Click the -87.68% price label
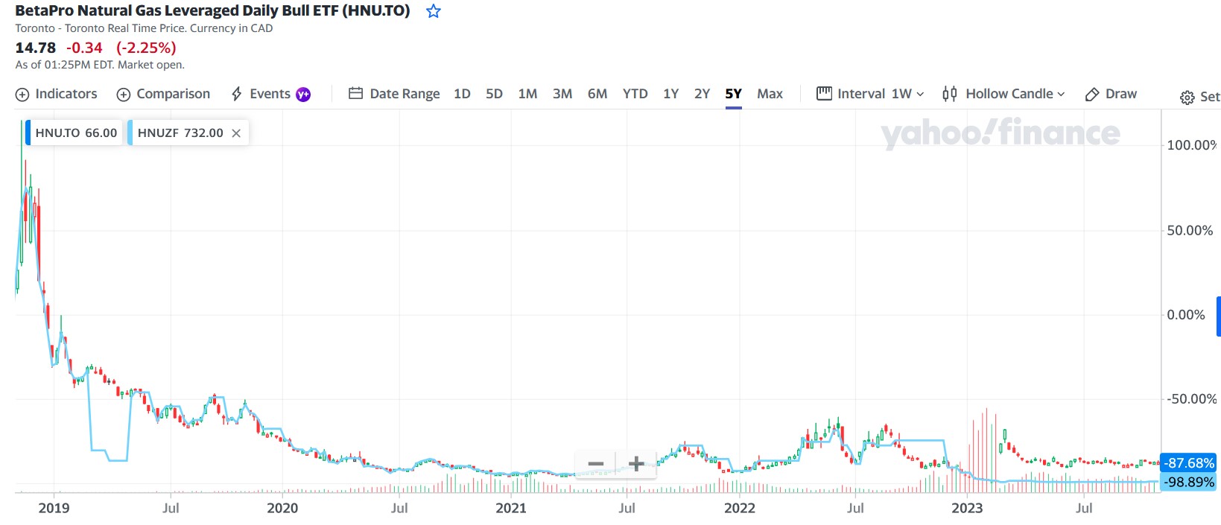The height and width of the screenshot is (525, 1221). (x=1189, y=463)
